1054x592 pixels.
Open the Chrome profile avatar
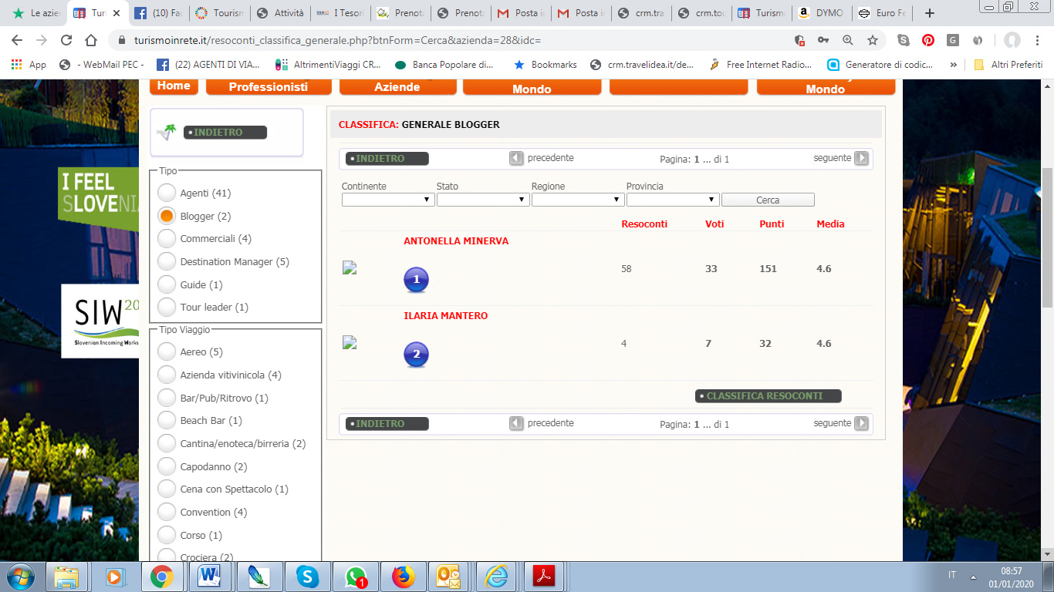[1012, 40]
